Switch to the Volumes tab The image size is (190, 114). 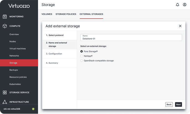coord(47,14)
